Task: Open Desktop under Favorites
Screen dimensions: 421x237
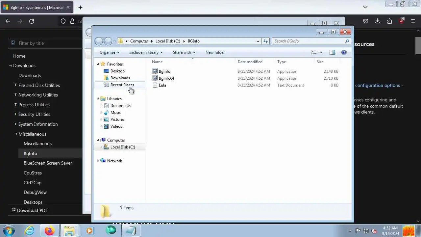Action: [117, 71]
